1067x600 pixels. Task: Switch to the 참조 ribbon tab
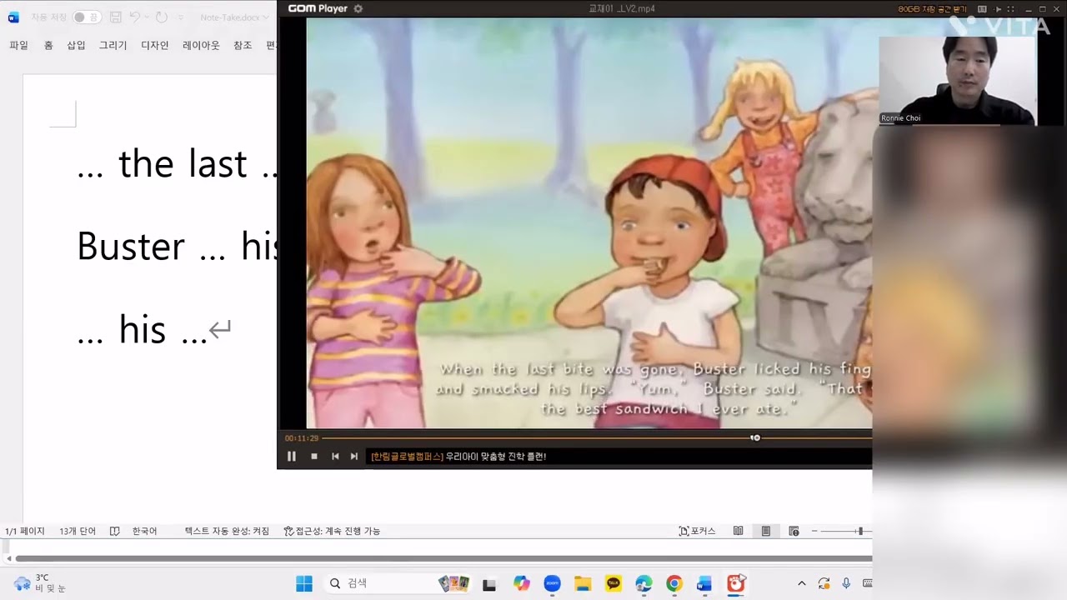[x=243, y=45]
